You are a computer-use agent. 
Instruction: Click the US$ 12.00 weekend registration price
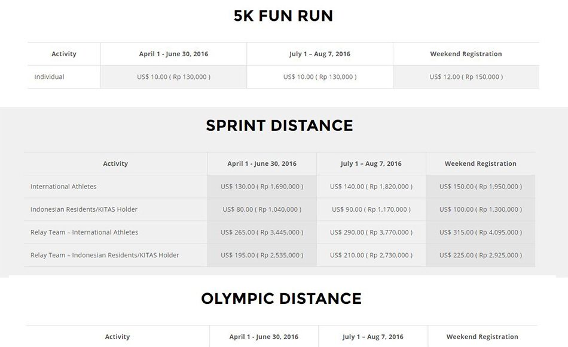tap(466, 77)
